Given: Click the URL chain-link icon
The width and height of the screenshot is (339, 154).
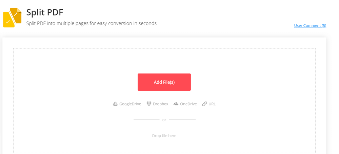Looking at the screenshot, I should click(x=204, y=104).
